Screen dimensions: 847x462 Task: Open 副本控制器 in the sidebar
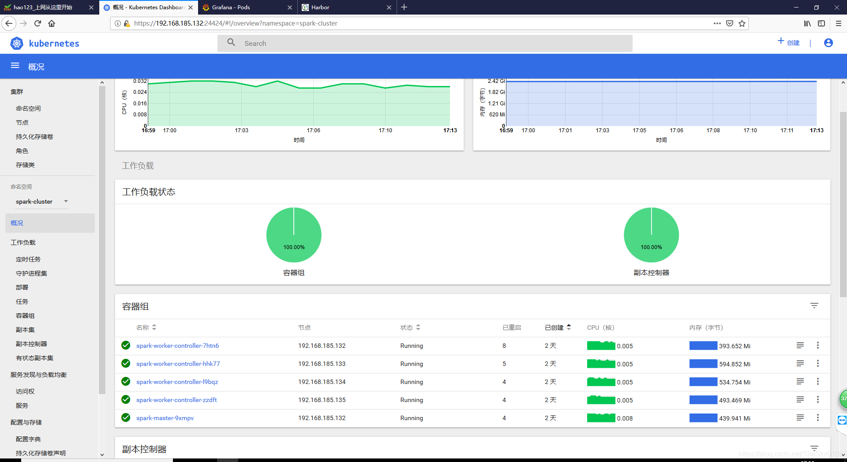point(31,344)
